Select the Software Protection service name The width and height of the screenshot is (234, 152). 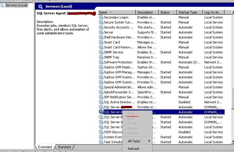coord(118,62)
